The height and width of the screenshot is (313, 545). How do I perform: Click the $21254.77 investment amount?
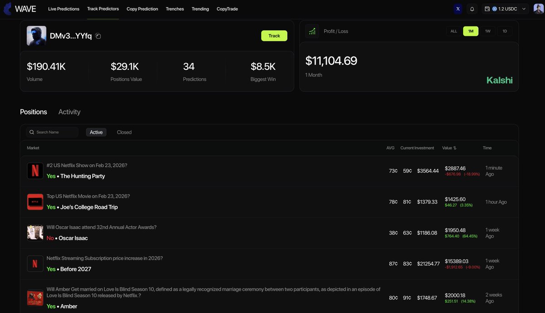[428, 264]
